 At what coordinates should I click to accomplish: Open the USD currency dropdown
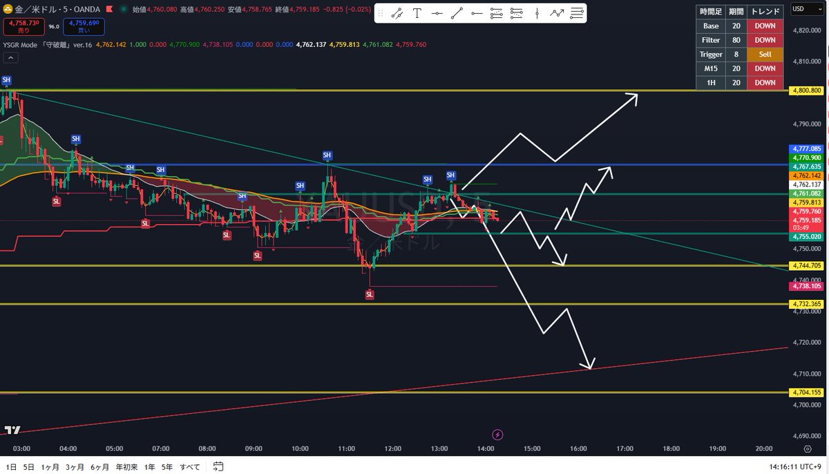(x=806, y=10)
